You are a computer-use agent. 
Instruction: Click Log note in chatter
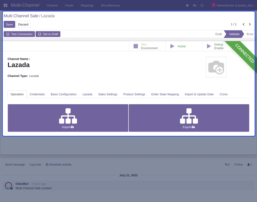click(35, 164)
